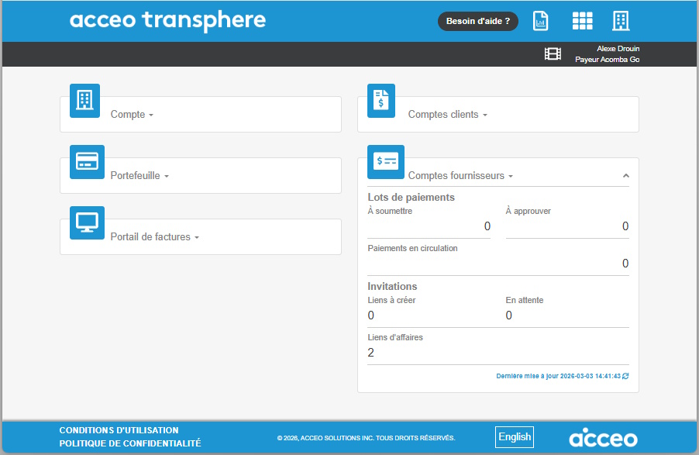Click the Comptes clients invoice icon
Viewport: 699px width, 455px height.
pos(381,101)
